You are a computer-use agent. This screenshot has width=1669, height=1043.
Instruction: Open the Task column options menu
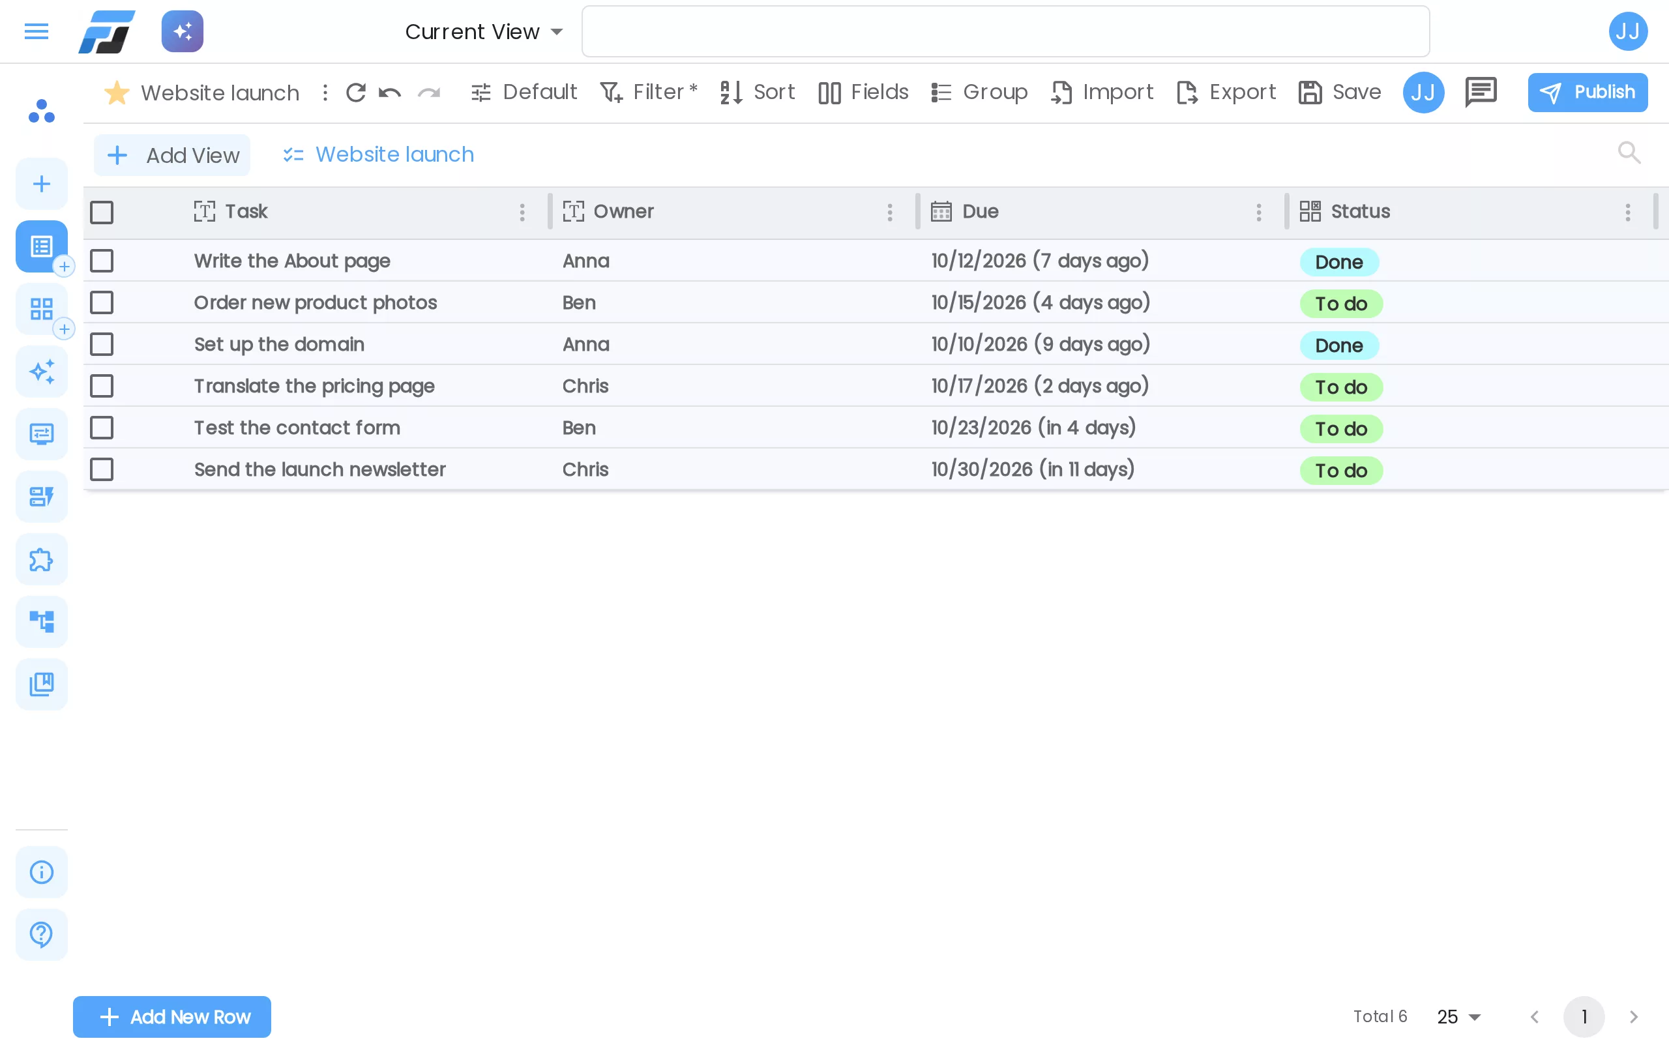[522, 213]
